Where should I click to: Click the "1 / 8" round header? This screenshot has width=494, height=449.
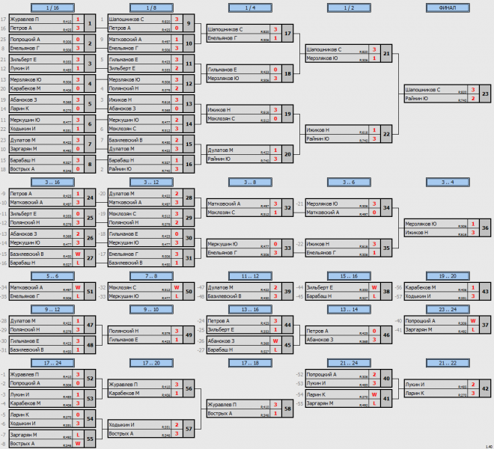[151, 8]
